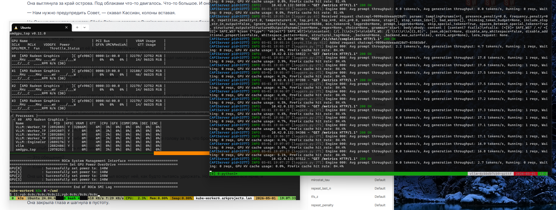Click amdgpu_top process row PID 2978252
Image resolution: width=556 pixels, height=210 pixels.
pyautogui.click(x=88, y=150)
